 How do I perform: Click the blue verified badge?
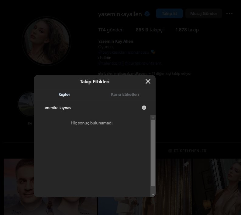click(x=147, y=14)
